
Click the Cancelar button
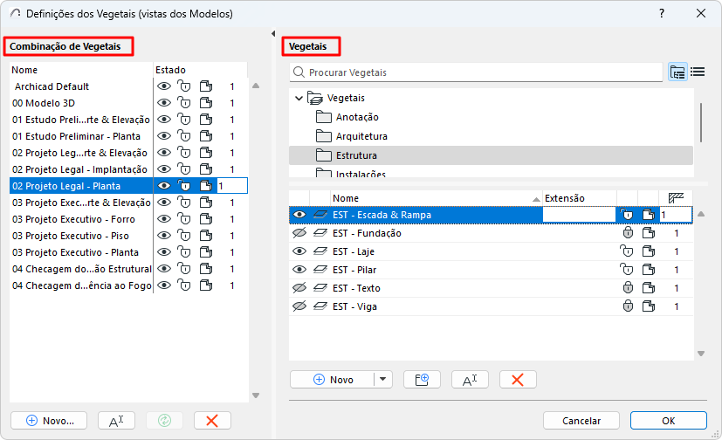[x=581, y=421]
